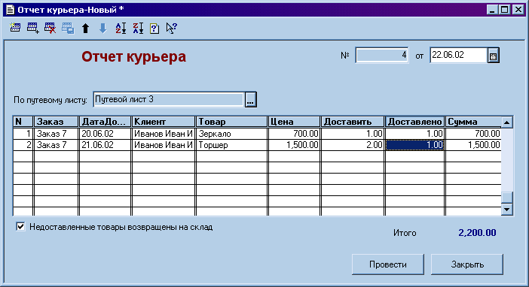Viewport: 529px width, 287px height.
Task: Click the price cell 1,500.00 in Цена column
Action: tap(294, 145)
